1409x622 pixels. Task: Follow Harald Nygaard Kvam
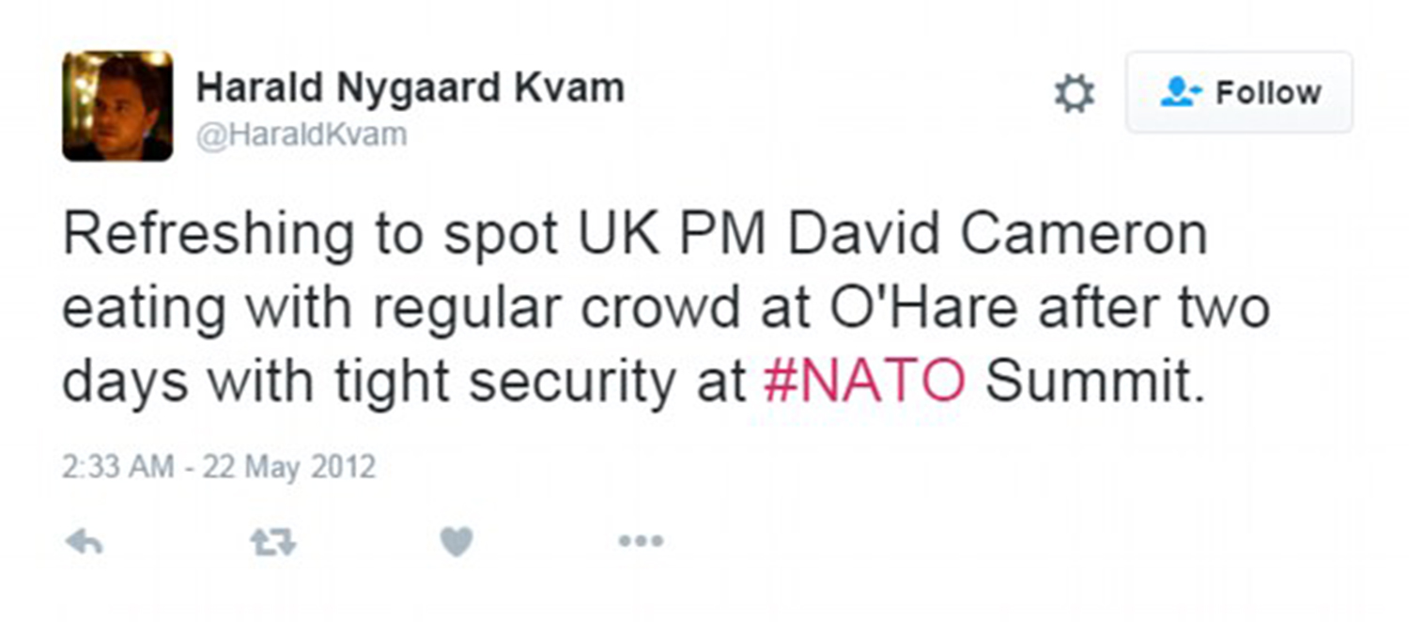[1239, 92]
